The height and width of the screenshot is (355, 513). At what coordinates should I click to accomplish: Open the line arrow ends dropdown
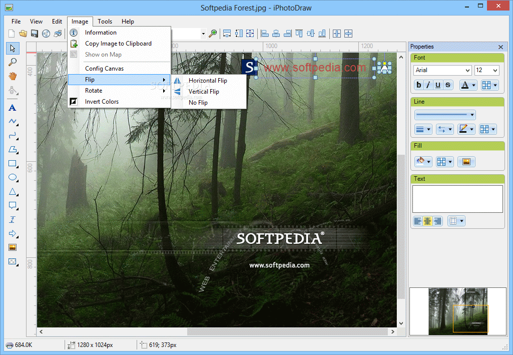point(444,130)
